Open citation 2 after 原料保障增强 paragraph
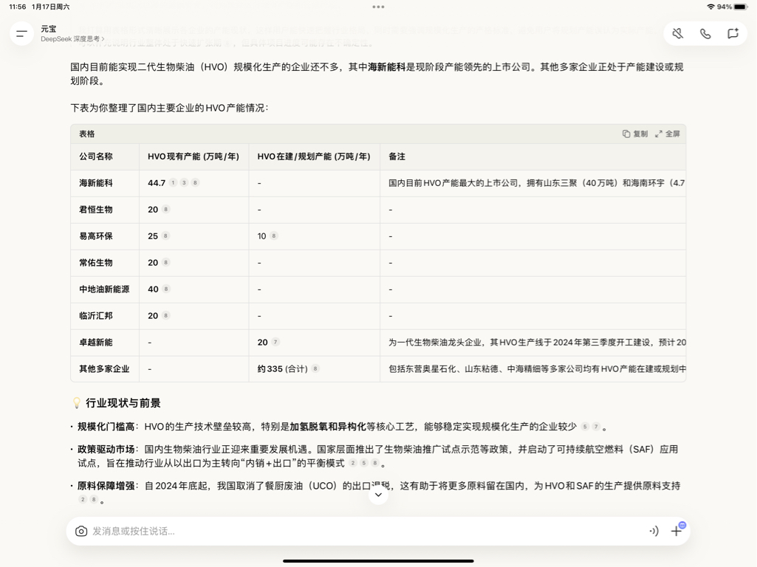The width and height of the screenshot is (757, 567). [83, 499]
